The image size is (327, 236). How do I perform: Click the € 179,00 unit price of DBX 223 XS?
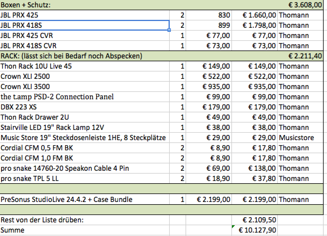coord(208,107)
